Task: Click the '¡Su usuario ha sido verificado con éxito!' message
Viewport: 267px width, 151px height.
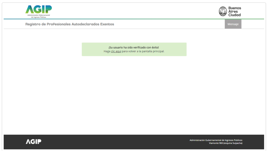Action: (134, 47)
